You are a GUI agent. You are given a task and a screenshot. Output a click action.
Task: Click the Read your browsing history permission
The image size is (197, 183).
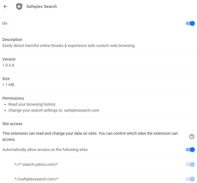coord(32,104)
